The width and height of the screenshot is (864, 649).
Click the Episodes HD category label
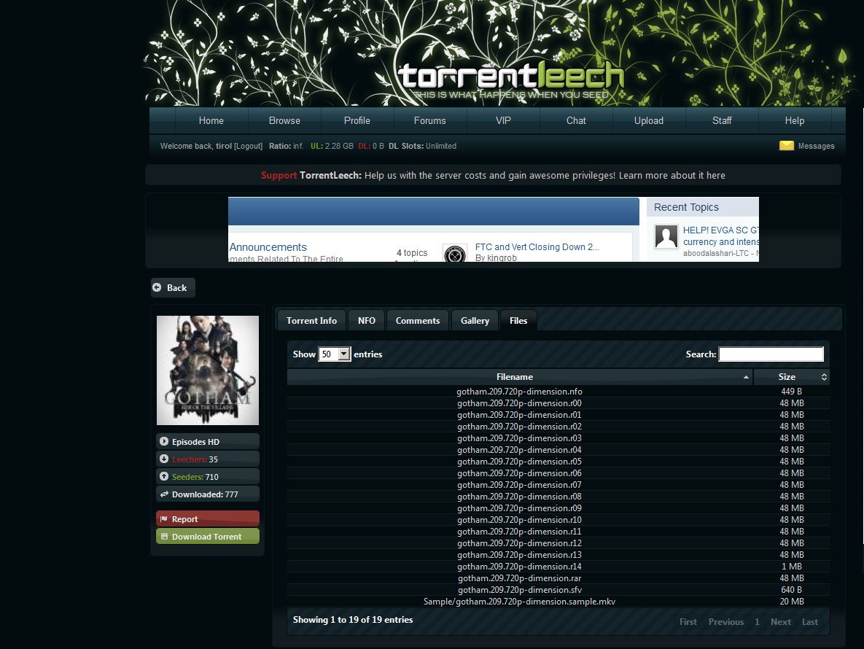195,442
